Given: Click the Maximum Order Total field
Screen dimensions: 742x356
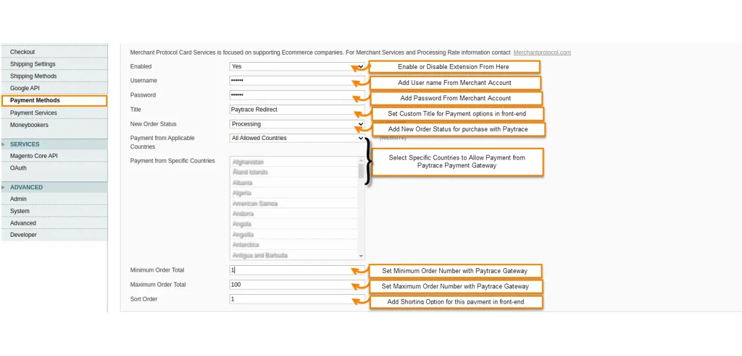Looking at the screenshot, I should coord(290,285).
